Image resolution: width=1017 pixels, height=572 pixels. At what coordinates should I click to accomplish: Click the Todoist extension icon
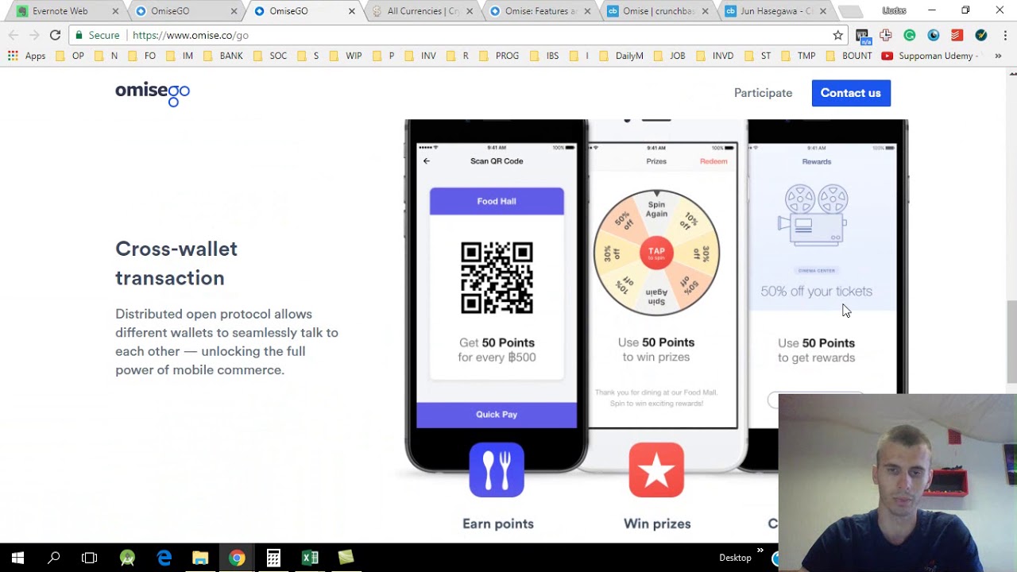pos(957,35)
